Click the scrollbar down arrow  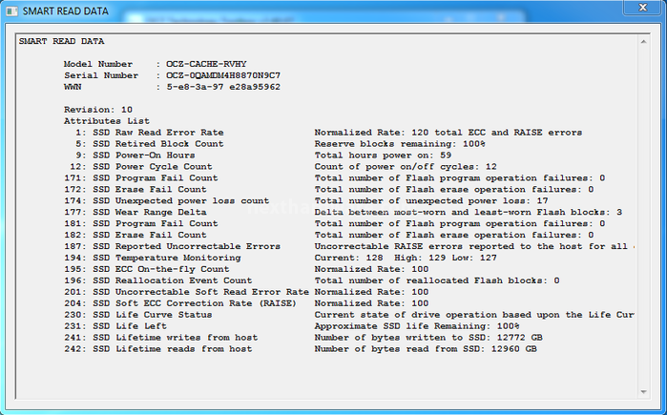(x=643, y=391)
